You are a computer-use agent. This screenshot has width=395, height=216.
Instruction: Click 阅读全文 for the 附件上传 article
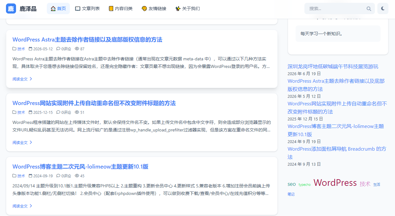pos(20,142)
